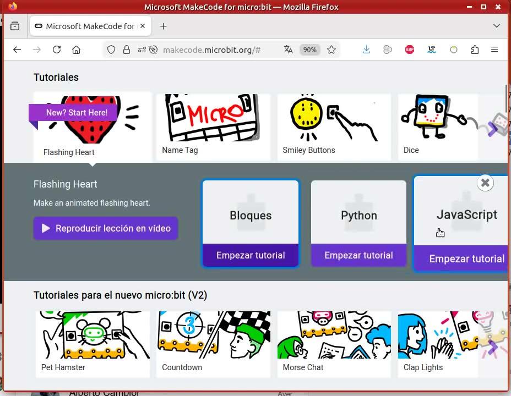The image size is (511, 396).
Task: Open Adblock Plus extension
Action: 410,50
